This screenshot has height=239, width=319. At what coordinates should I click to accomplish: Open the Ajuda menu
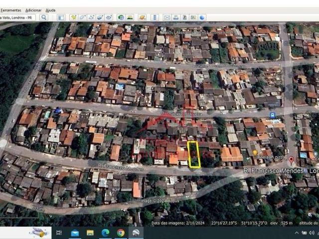(50, 10)
